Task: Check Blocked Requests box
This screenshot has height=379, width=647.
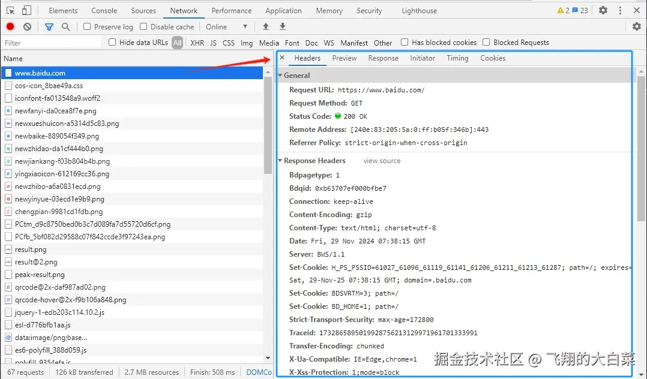Action: pyautogui.click(x=486, y=42)
